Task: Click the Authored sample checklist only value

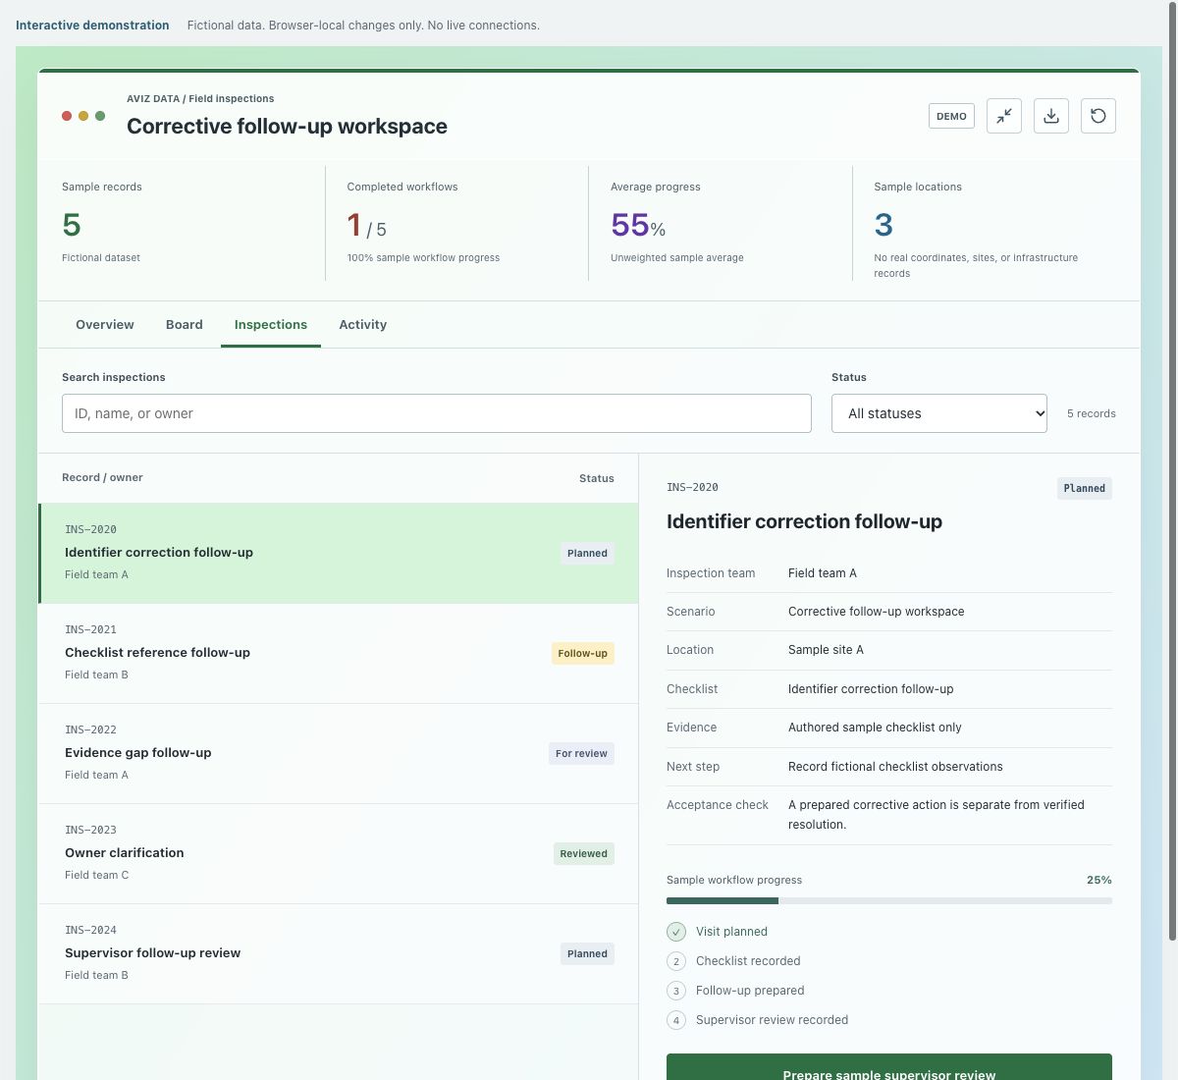Action: [875, 728]
